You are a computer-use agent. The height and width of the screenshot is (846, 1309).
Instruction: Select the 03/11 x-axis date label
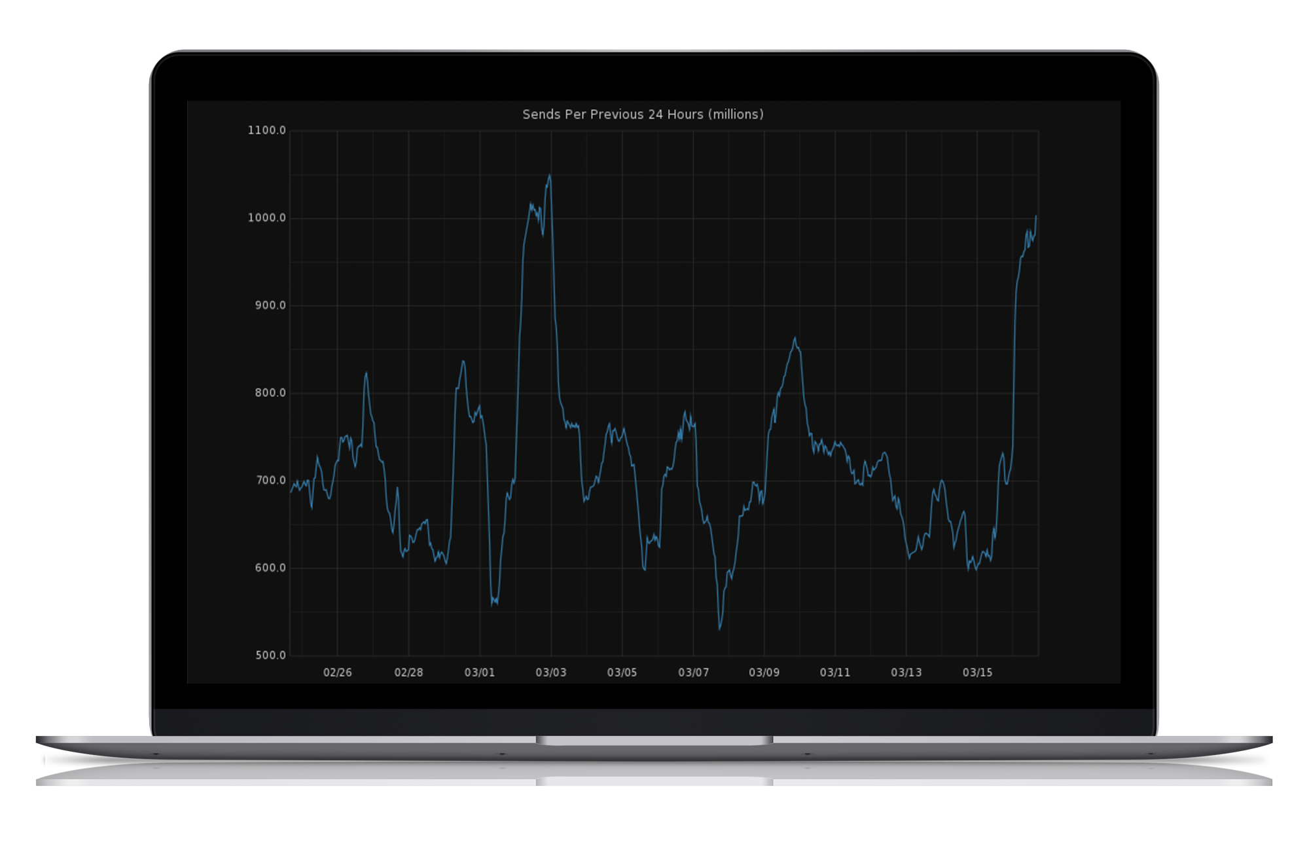835,672
